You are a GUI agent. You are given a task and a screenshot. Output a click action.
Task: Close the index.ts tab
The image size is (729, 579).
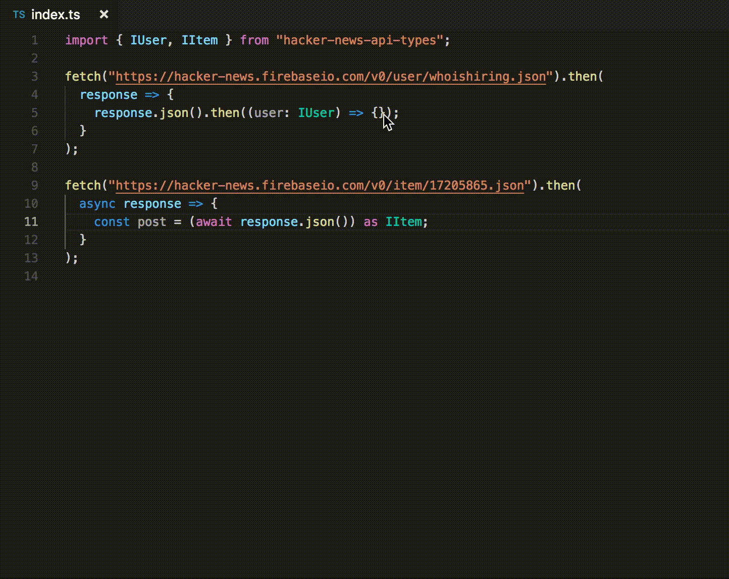pos(104,15)
